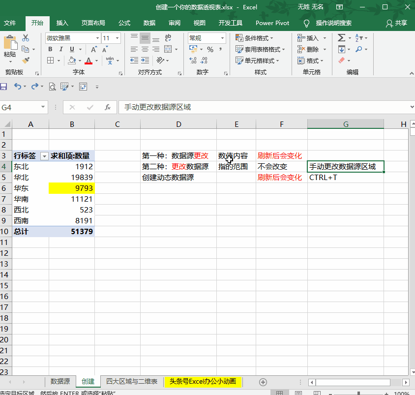Screen dimensions: 415x395
Task: Click insert function fx button
Action: coord(108,107)
